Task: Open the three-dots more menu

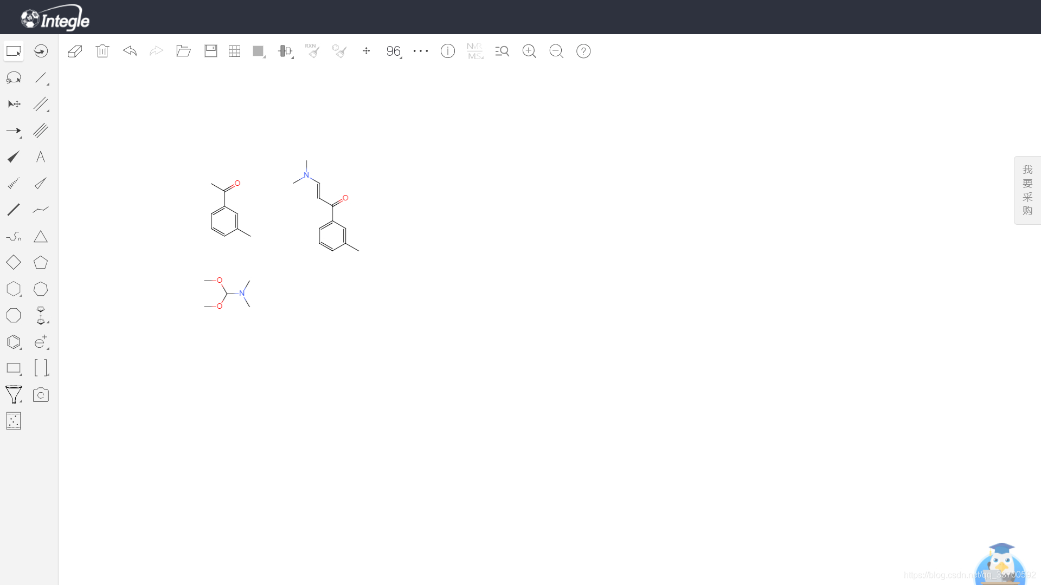Action: click(421, 51)
